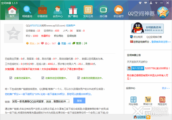Image resolution: width=172 pixels, height=120 pixels.
Task: Click the 应用中心 heading
Action: pos(131,88)
